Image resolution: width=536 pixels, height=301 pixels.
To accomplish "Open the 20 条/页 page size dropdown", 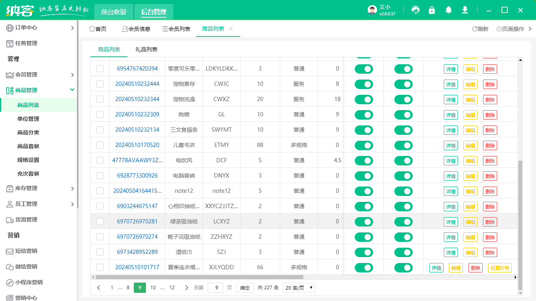I will [x=299, y=288].
